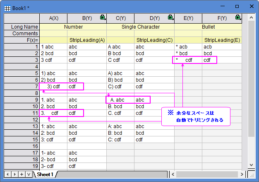Select cell '3 cdf' in column A
Image resolution: width=259 pixels, height=182 pixels.
tap(53, 60)
